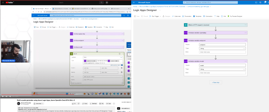Collapse Initialize variable model step header
The width and height of the screenshot is (269, 112).
point(215,61)
